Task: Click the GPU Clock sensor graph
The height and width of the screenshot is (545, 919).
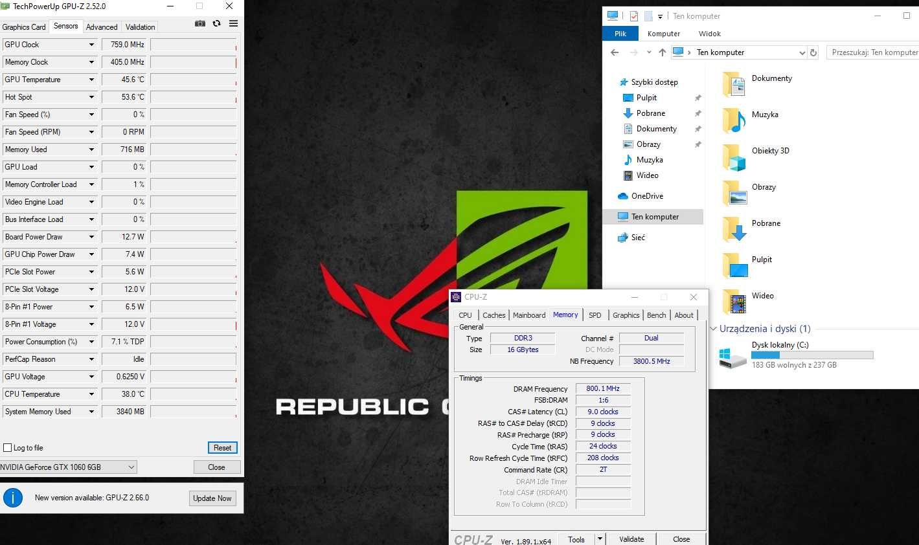Action: (x=194, y=45)
